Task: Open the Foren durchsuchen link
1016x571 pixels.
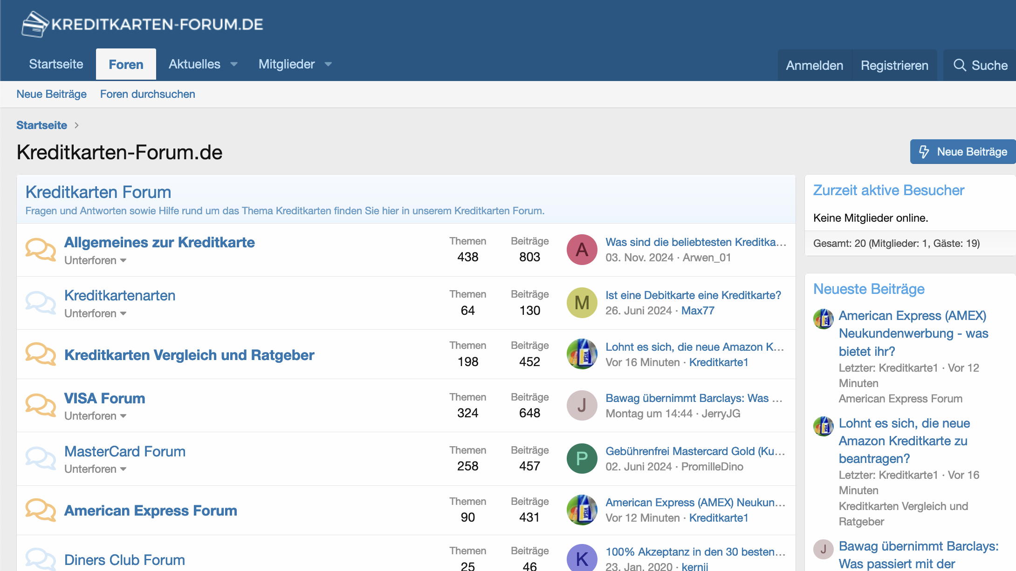Action: pos(147,94)
